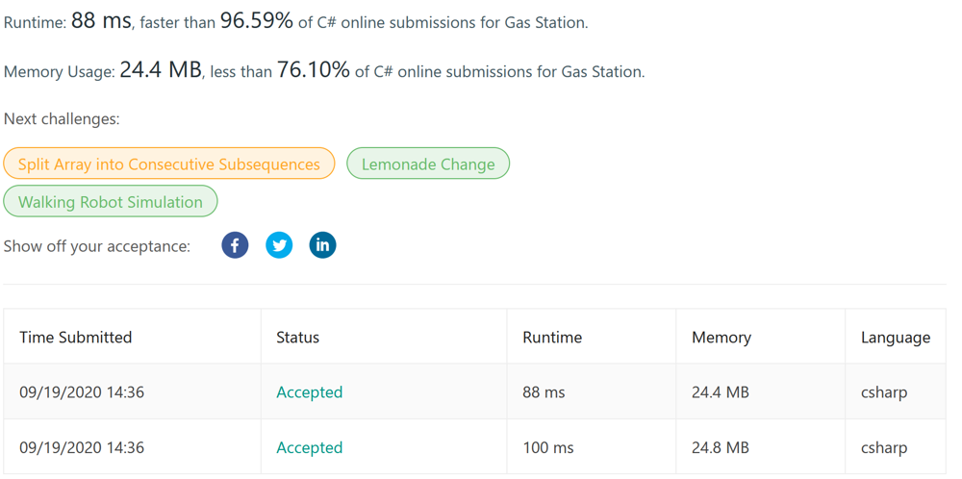Click the Runtime column header
The image size is (962, 479).
(x=552, y=337)
